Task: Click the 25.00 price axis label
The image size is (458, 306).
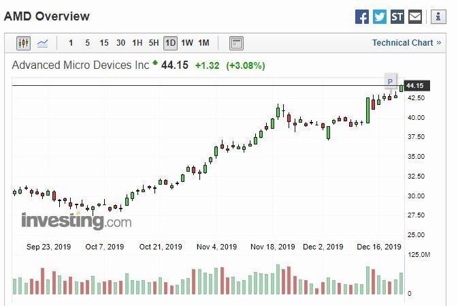Action: [416, 234]
